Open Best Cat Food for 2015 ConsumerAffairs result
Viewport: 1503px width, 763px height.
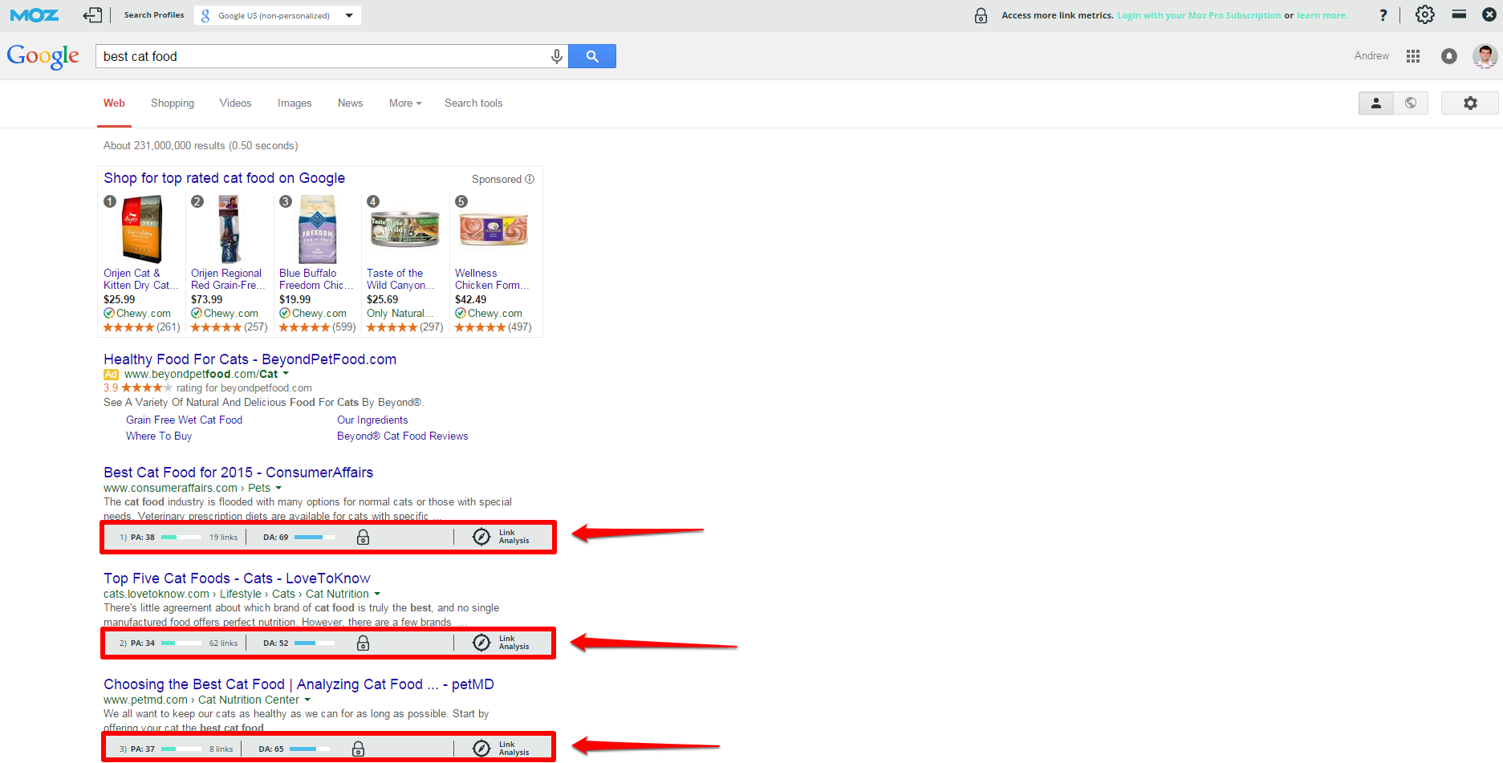[238, 473]
